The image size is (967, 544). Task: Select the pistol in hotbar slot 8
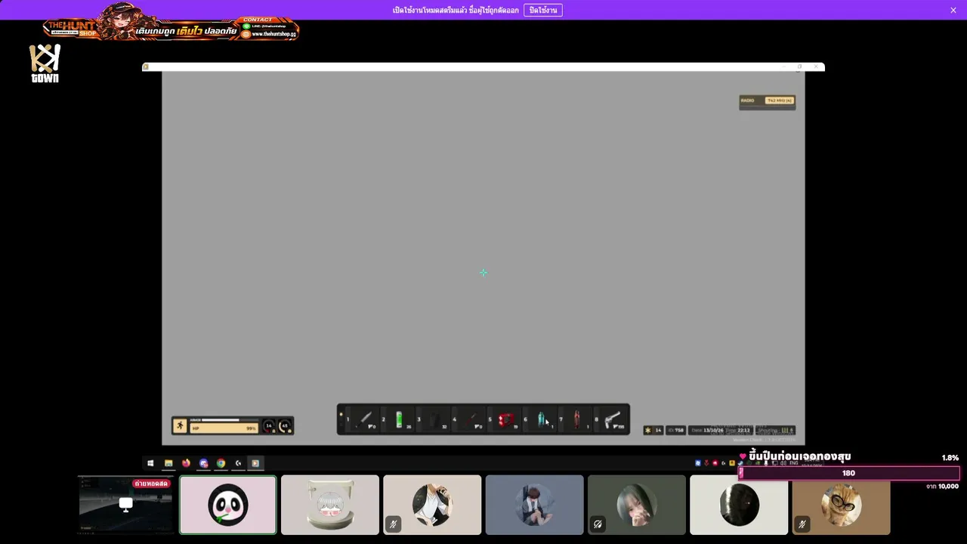click(x=613, y=419)
